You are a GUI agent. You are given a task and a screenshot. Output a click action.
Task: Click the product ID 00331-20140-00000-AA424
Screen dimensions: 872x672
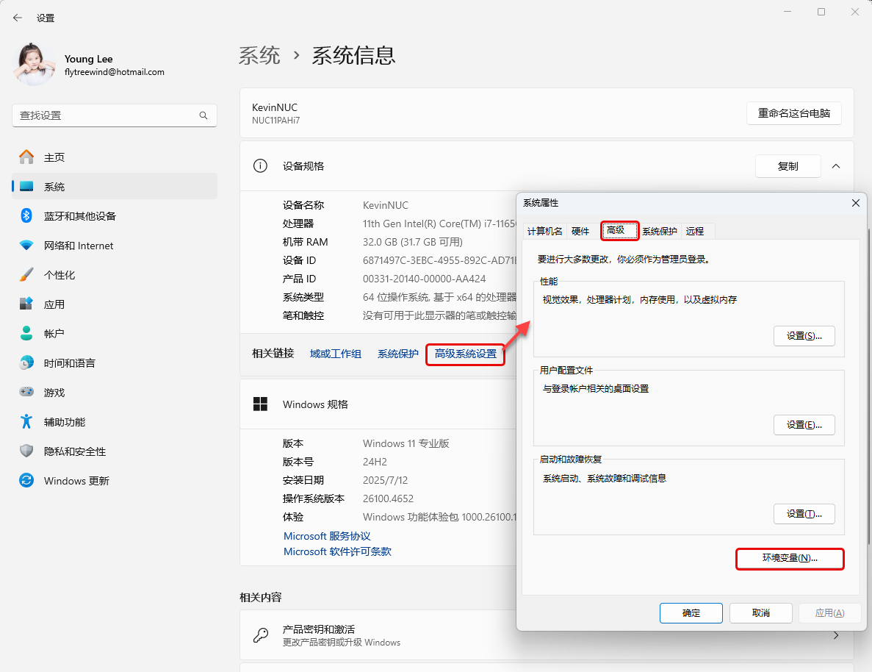tap(425, 279)
